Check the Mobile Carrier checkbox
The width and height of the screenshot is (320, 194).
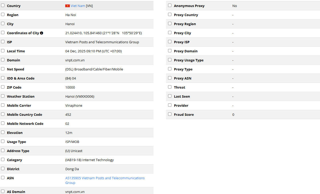3,105
